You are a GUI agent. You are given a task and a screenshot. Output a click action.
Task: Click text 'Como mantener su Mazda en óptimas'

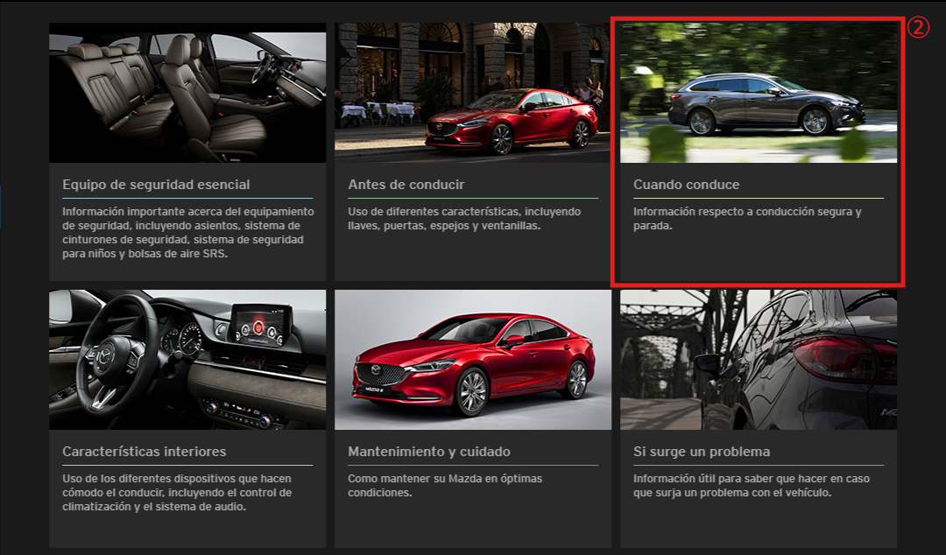445,478
